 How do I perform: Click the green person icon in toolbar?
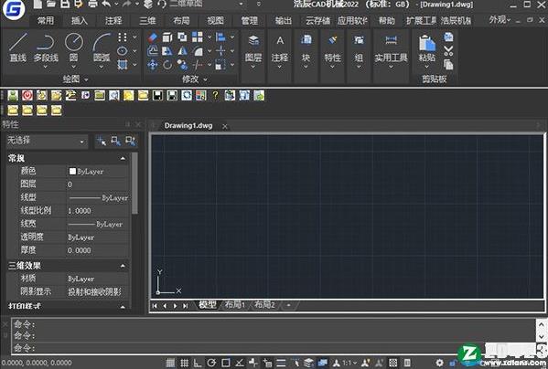click(13, 95)
